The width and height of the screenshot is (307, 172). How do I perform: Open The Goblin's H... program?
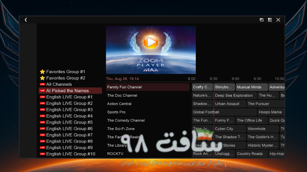pyautogui.click(x=263, y=137)
